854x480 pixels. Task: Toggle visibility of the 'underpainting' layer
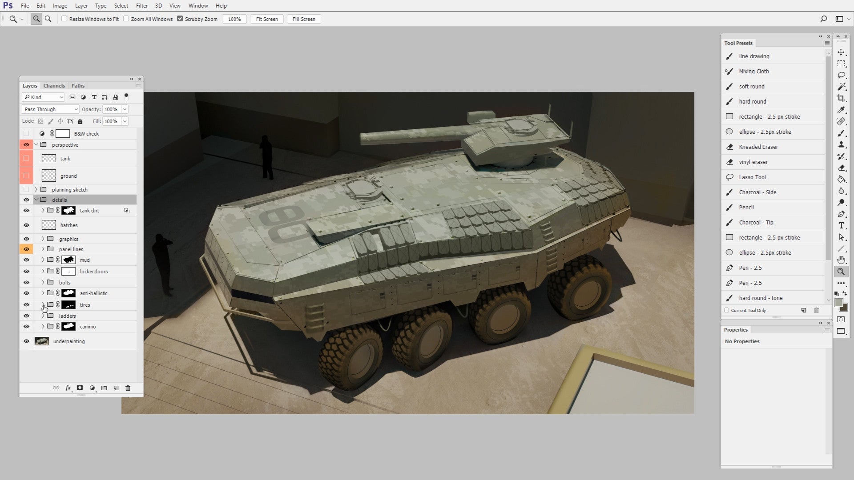tap(26, 341)
